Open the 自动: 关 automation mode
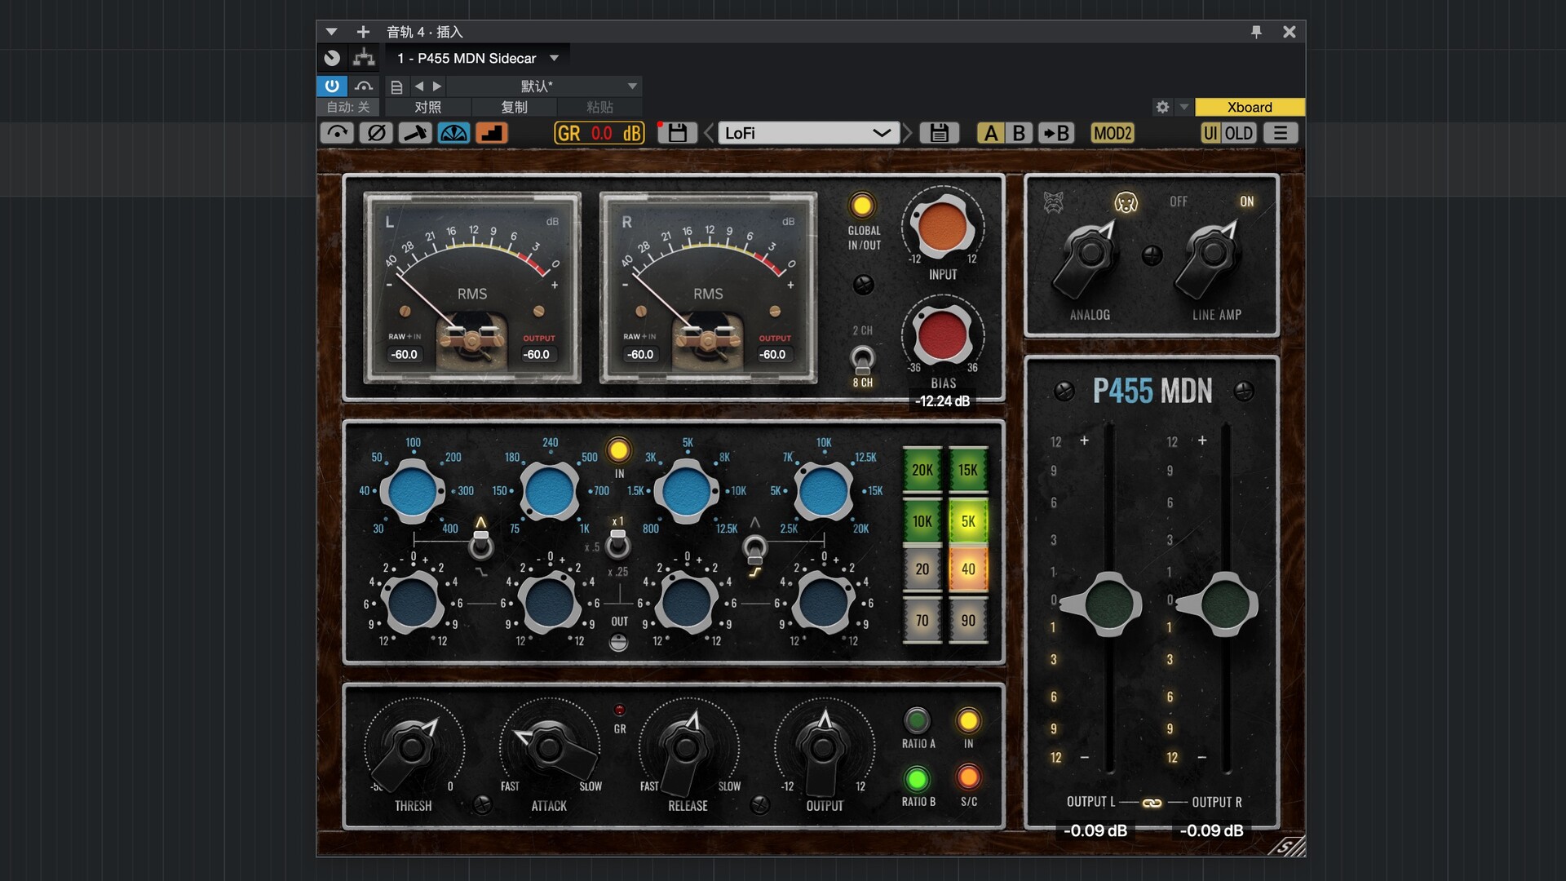This screenshot has width=1566, height=881. tap(348, 107)
